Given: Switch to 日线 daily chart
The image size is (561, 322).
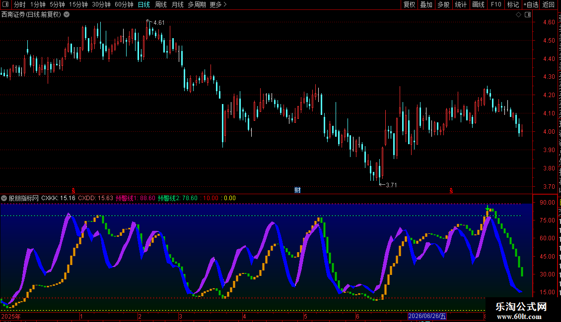Looking at the screenshot, I should pyautogui.click(x=144, y=4).
